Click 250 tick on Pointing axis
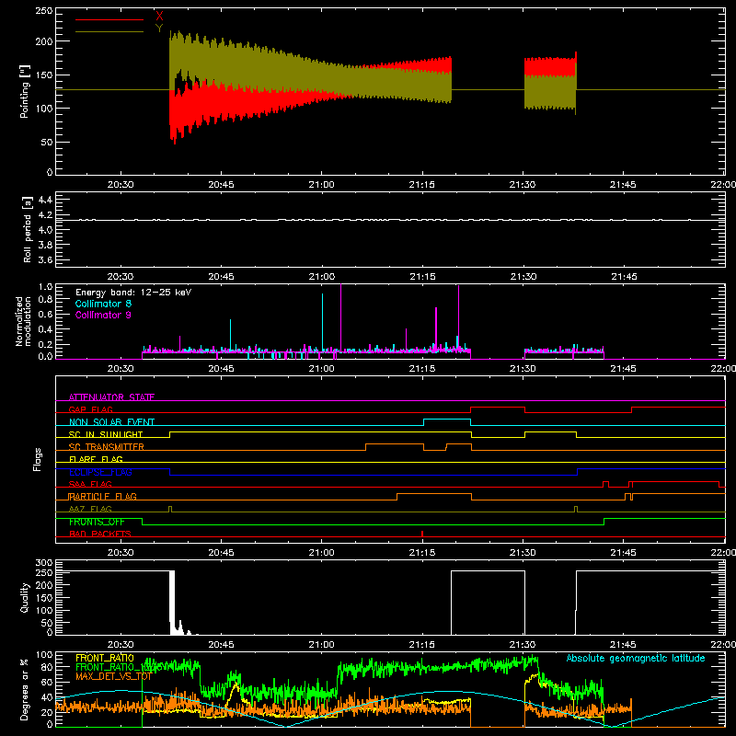Screen dimensions: 736x736 (44, 11)
